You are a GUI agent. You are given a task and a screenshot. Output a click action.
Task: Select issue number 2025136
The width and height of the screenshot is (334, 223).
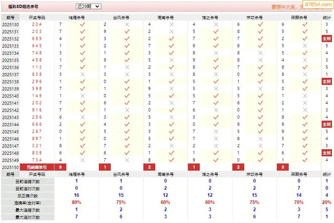click(10, 67)
